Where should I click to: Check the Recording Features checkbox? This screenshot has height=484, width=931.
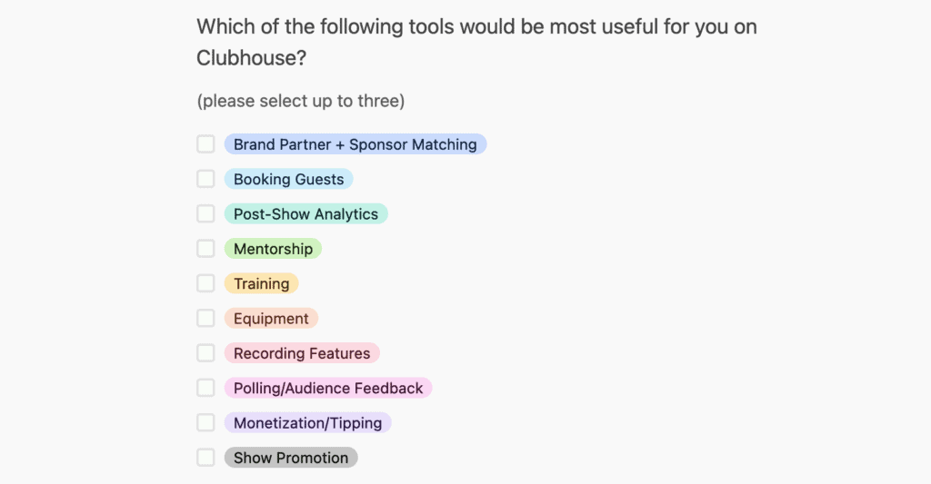[x=205, y=353]
